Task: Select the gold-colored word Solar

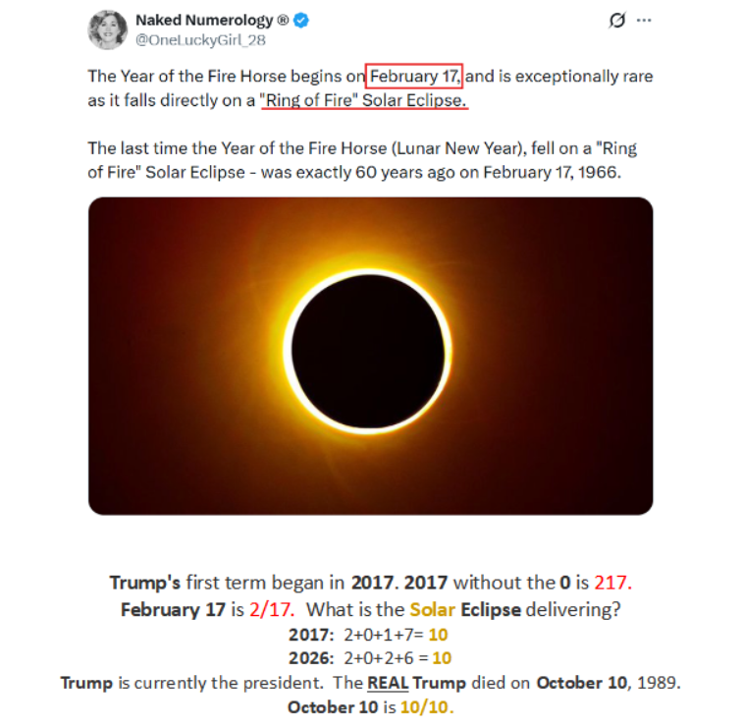Action: (432, 609)
